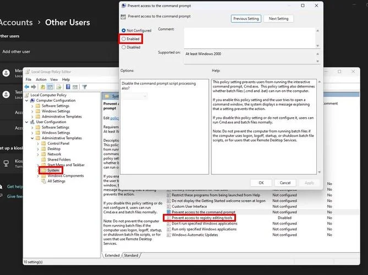Click the Forward arrow in Group Policy Editor toolbar
This screenshot has width=368, height=275.
click(x=34, y=87)
